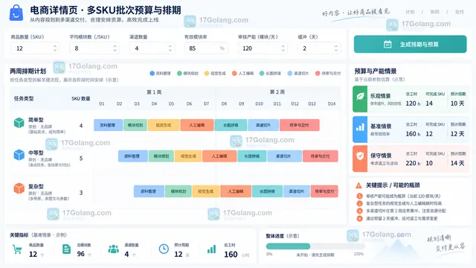476x268 pixels.
Task: Select 终审与交付 bar in 简单型 row
Action: [x=299, y=125]
